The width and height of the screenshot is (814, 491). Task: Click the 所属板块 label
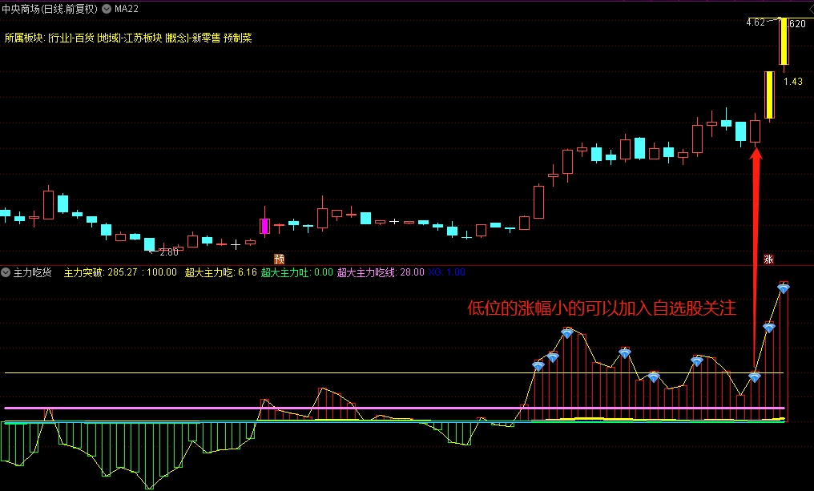point(24,38)
